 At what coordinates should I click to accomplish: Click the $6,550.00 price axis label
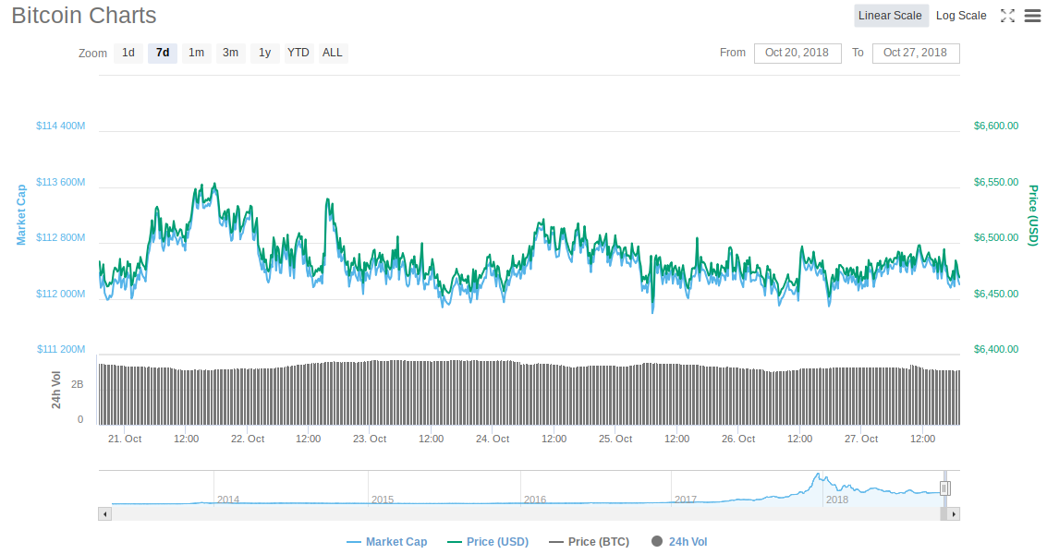[995, 182]
